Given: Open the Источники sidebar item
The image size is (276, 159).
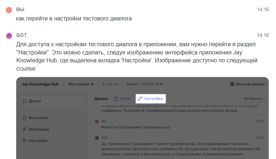Looking at the screenshot, I should 38,118.
